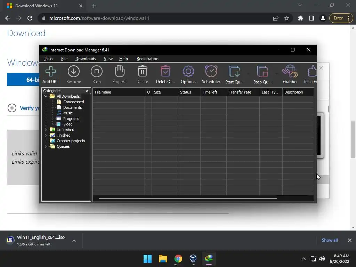Open the View menu

pyautogui.click(x=108, y=59)
